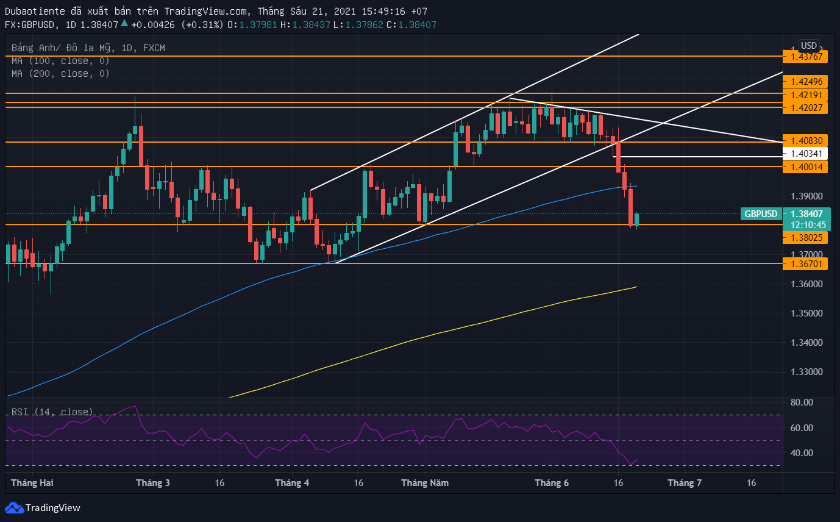Click the 12:10:45 countdown timer label
This screenshot has width=840, height=522.
click(808, 224)
